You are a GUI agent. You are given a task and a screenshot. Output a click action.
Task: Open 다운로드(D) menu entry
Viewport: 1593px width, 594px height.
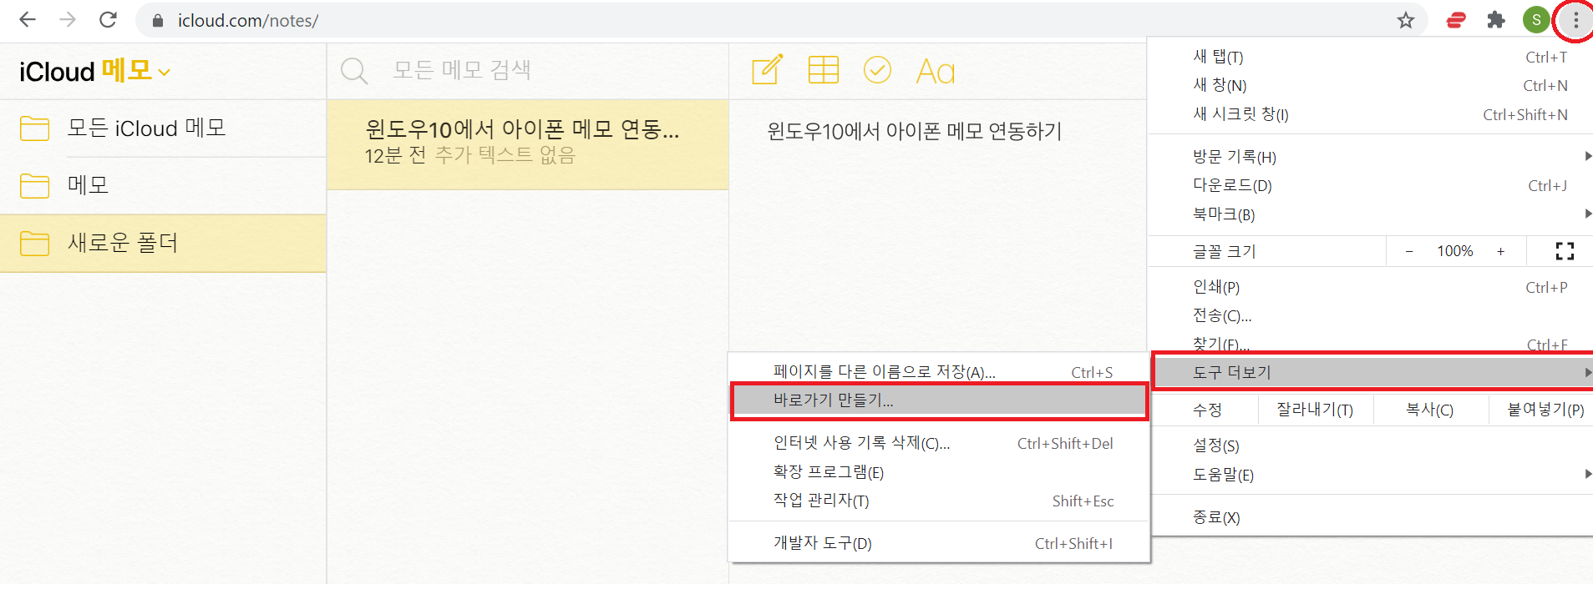tap(1370, 185)
